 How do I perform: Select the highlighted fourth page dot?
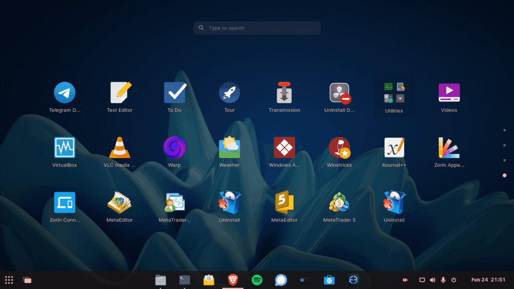504,175
